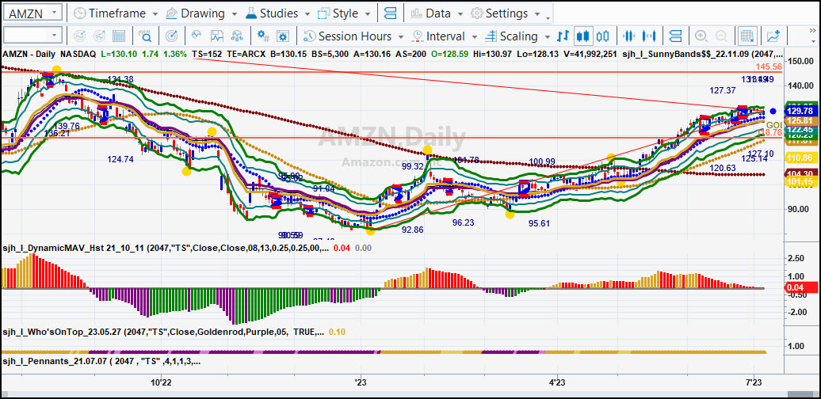Click the linked-nodes wave strategy icon
Image resolution: width=821 pixels, height=399 pixels.
click(237, 36)
